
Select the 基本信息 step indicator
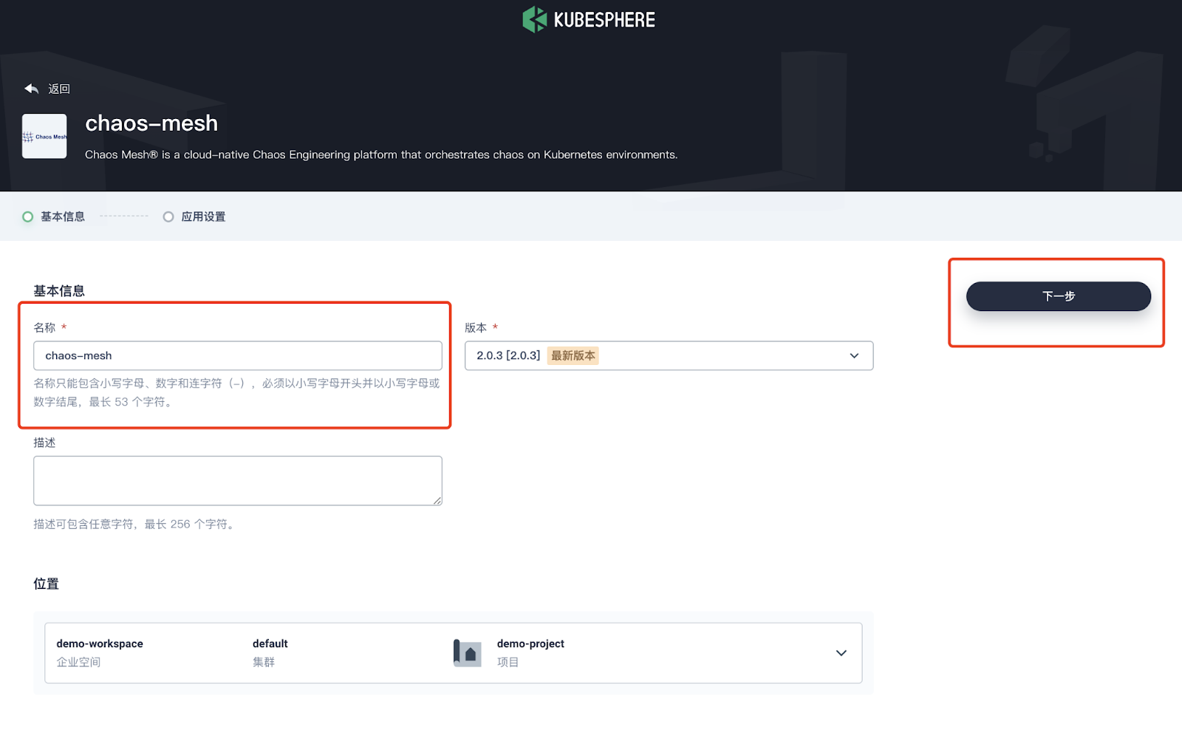pyautogui.click(x=54, y=216)
